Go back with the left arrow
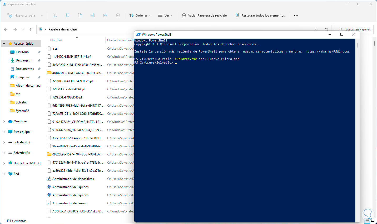The width and height of the screenshot is (377, 224). [x=6, y=29]
